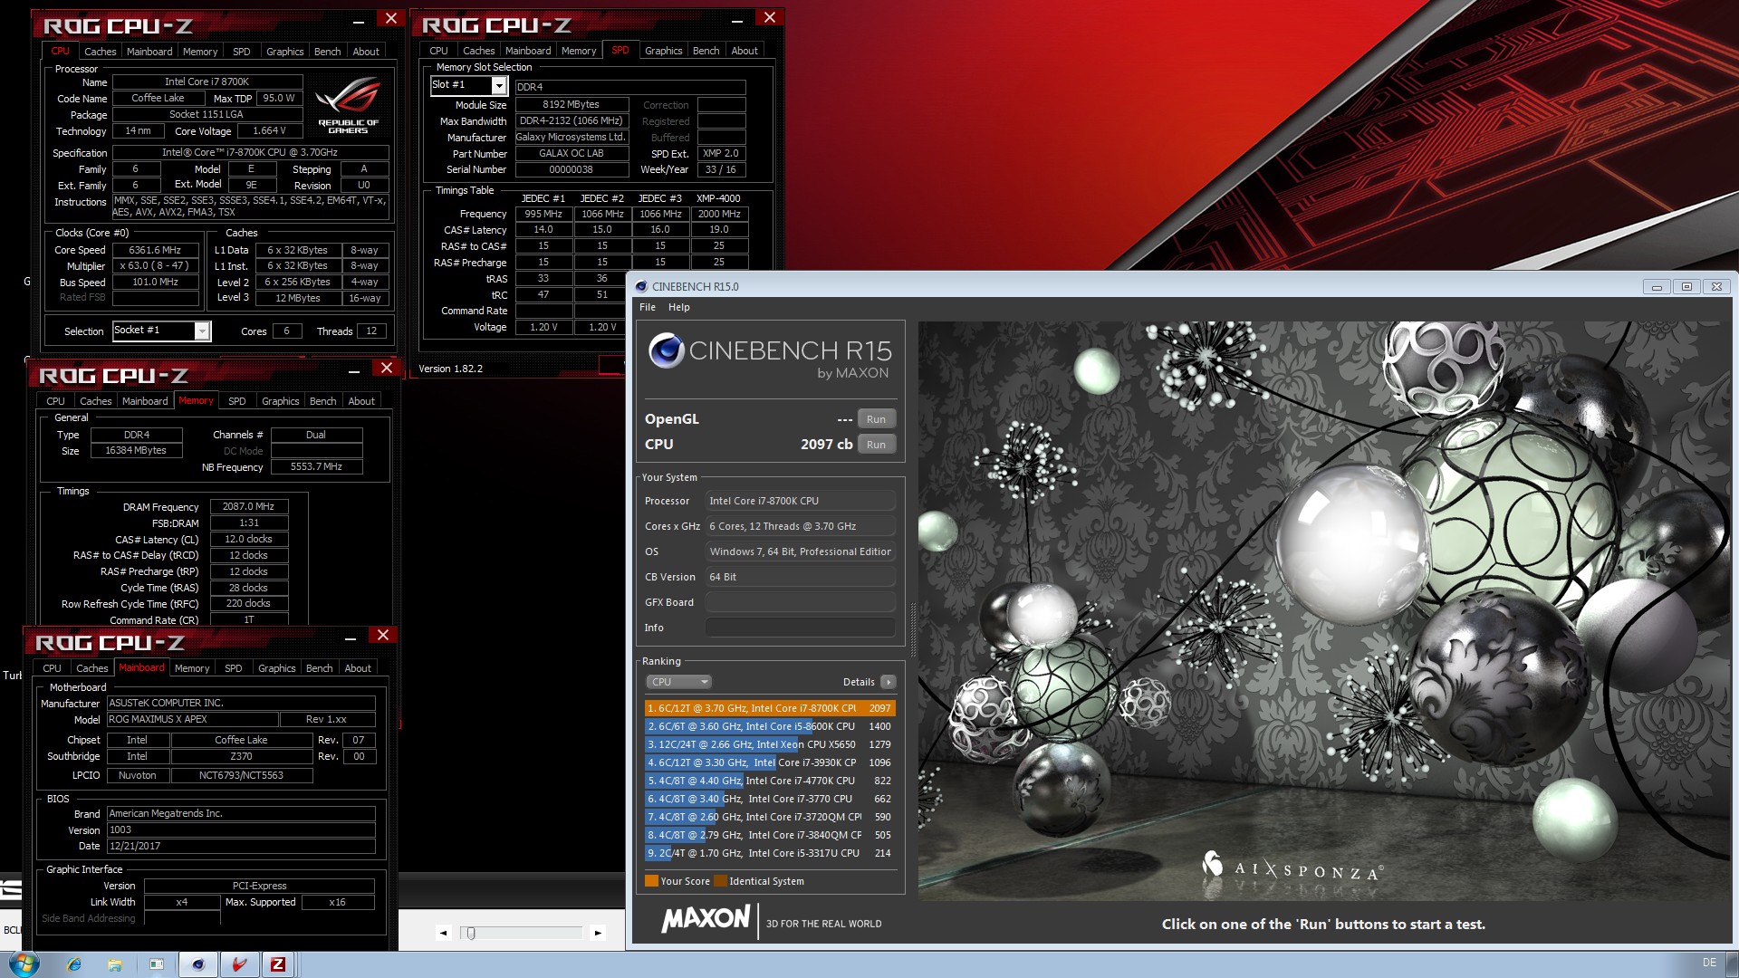
Task: Select Graphics tab in Memory window
Action: point(280,401)
